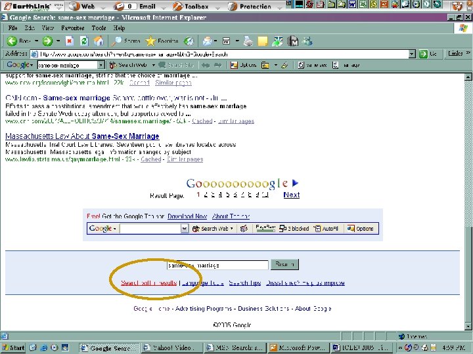
Task: Find word 'marriage' via Google toolbar button
Action: click(346, 65)
